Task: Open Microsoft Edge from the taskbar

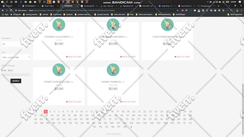Action: 21,2
